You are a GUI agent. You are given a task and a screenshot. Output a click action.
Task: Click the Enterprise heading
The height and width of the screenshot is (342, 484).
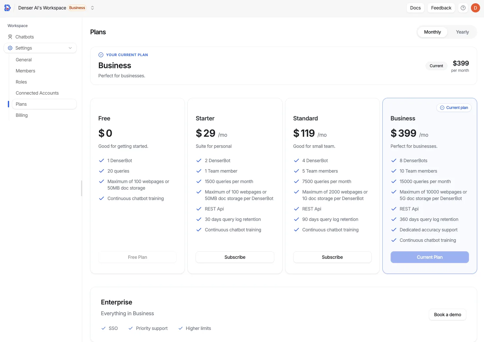(117, 302)
